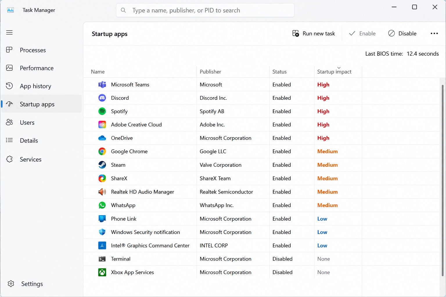Click ShareX Team publisher cell

coord(215,178)
